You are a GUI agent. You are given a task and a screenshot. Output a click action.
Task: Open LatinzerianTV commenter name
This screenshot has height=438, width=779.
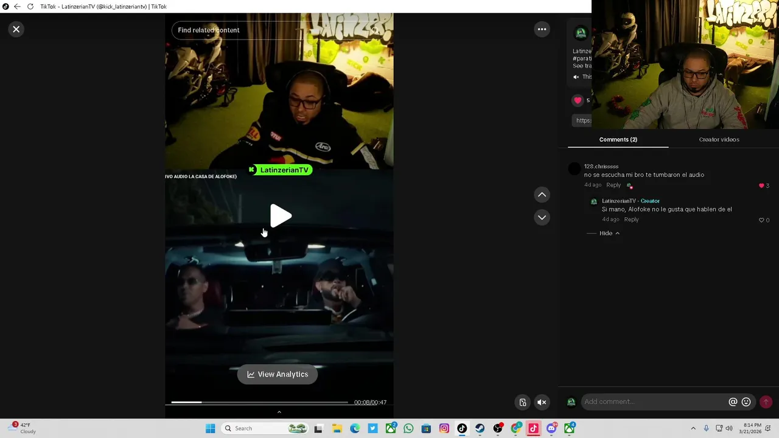click(x=618, y=201)
